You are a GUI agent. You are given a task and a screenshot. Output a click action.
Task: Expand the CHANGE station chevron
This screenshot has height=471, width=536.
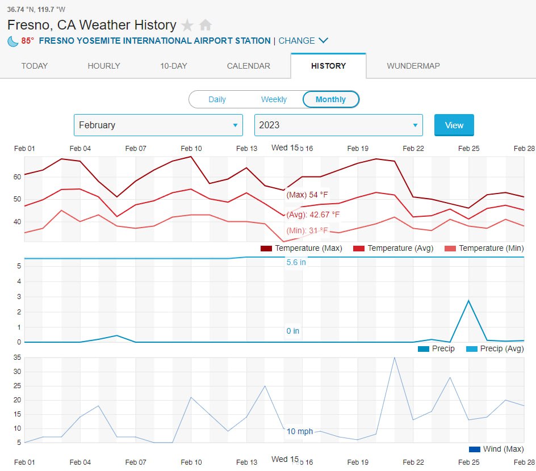point(323,41)
